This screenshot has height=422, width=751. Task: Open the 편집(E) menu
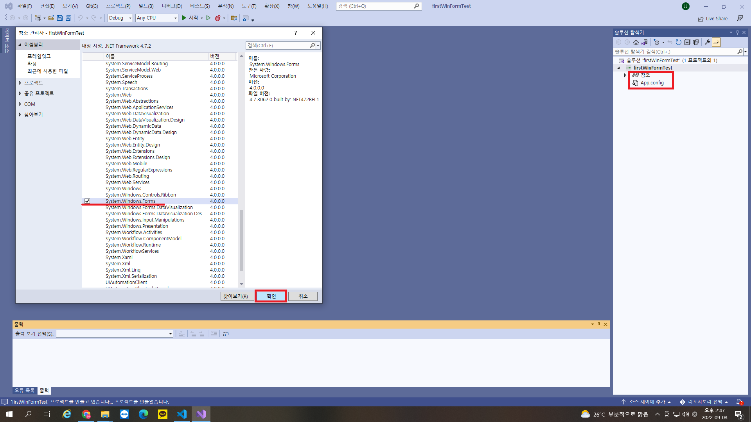[47, 6]
